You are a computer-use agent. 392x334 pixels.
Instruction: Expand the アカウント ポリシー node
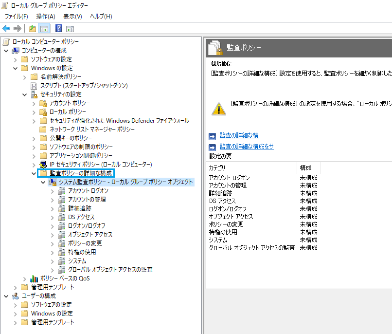[x=34, y=104]
